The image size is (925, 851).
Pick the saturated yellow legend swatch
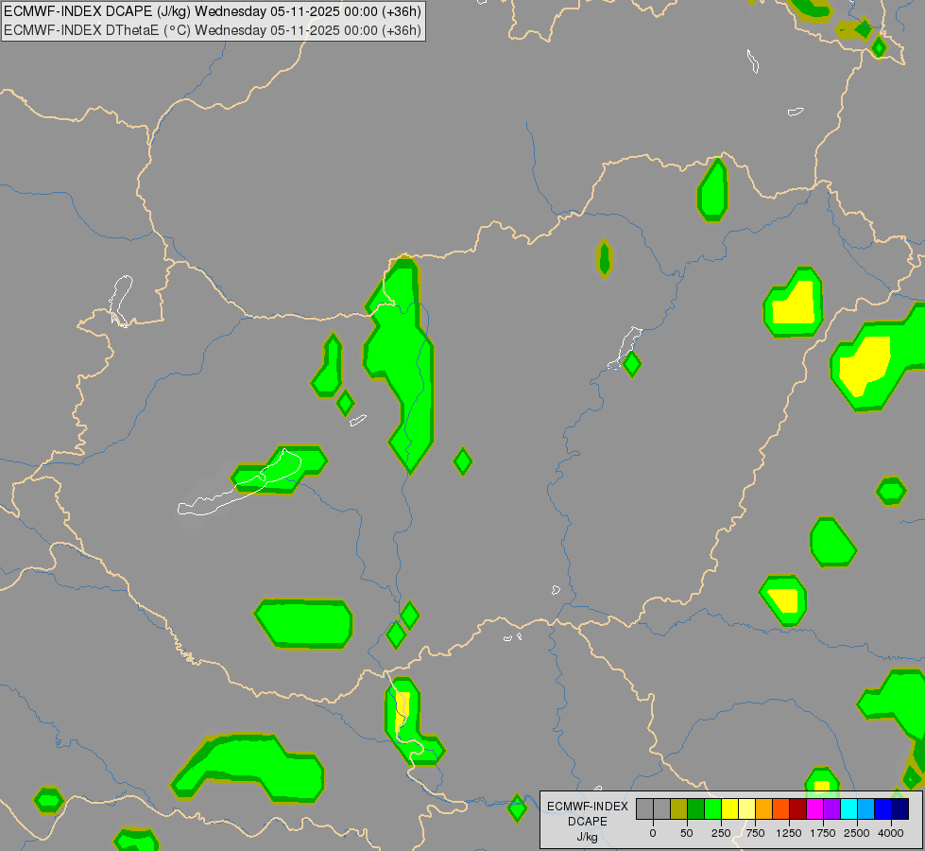point(730,808)
